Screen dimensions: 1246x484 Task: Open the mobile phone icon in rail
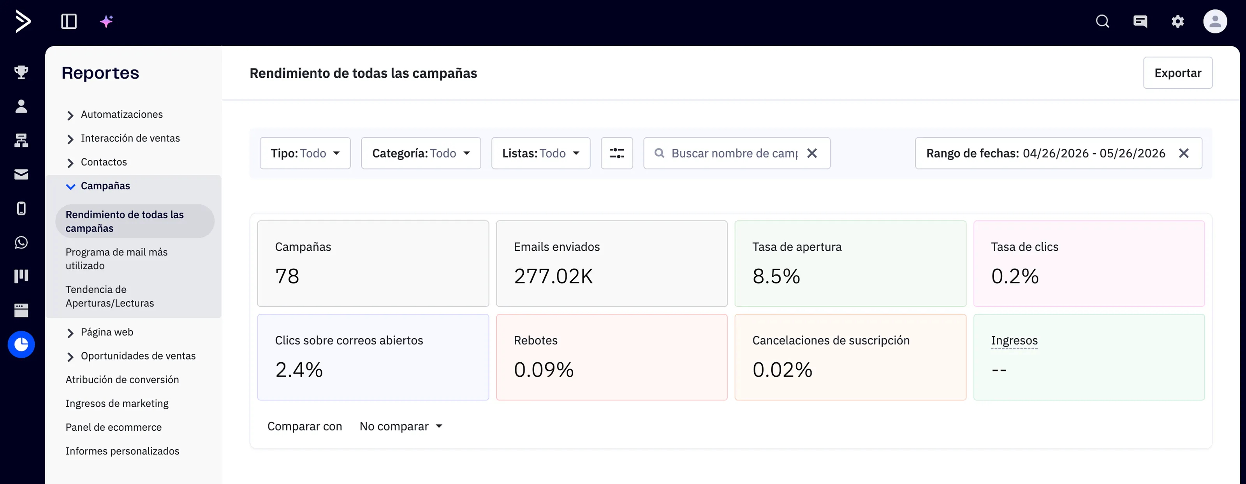21,209
